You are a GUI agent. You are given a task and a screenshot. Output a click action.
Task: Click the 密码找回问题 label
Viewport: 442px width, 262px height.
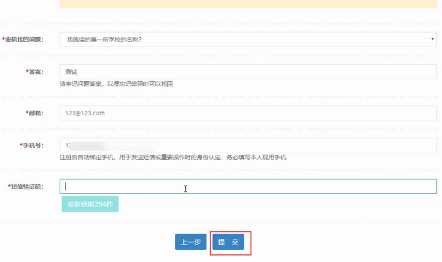point(25,40)
